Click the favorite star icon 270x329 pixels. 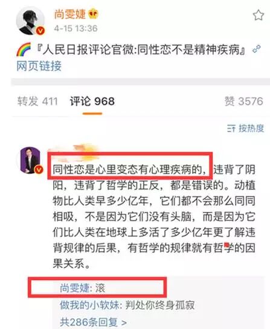(258, 15)
